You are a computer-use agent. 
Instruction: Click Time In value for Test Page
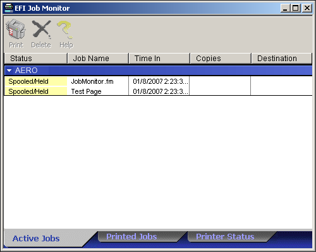coord(161,91)
